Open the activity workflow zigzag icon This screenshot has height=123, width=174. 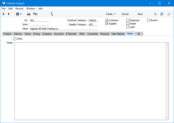pos(155,14)
